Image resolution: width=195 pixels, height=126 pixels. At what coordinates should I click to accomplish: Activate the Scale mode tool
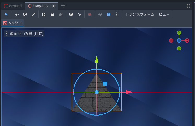[x=33, y=14]
